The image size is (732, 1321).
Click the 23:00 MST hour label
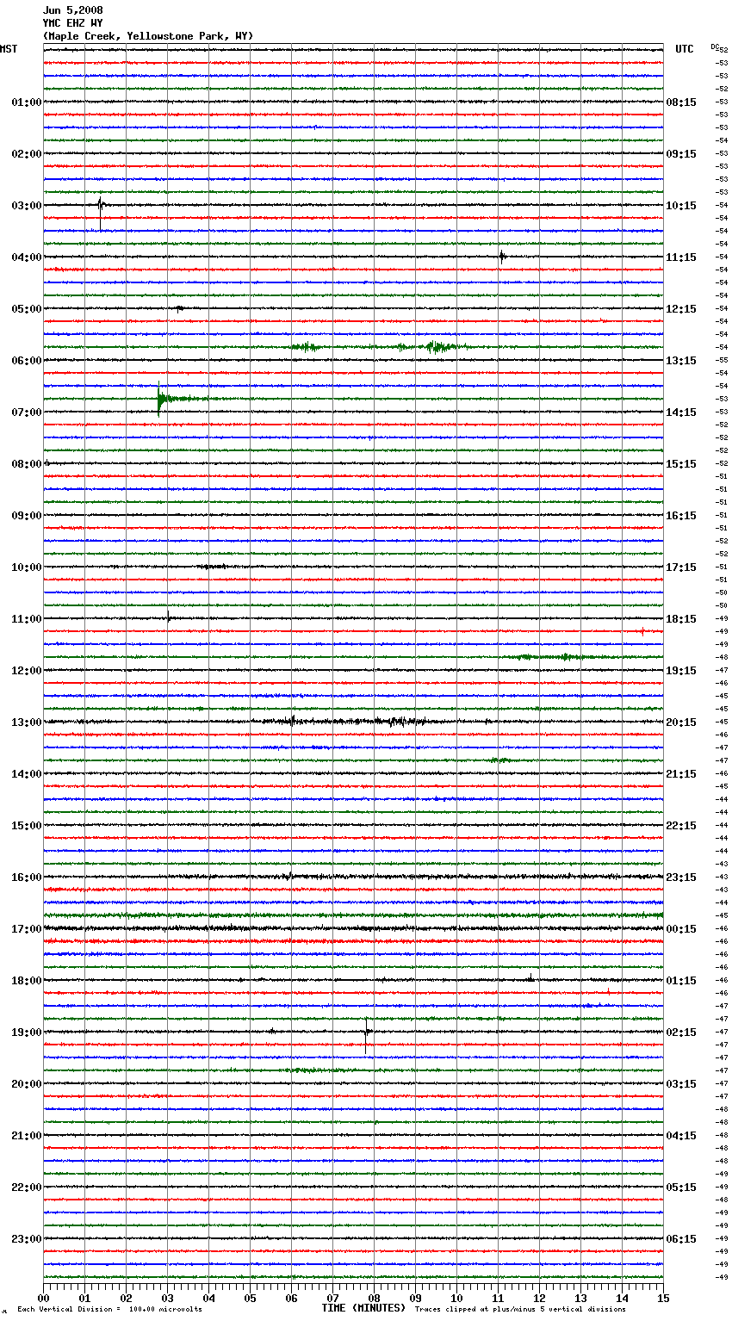27,1239
